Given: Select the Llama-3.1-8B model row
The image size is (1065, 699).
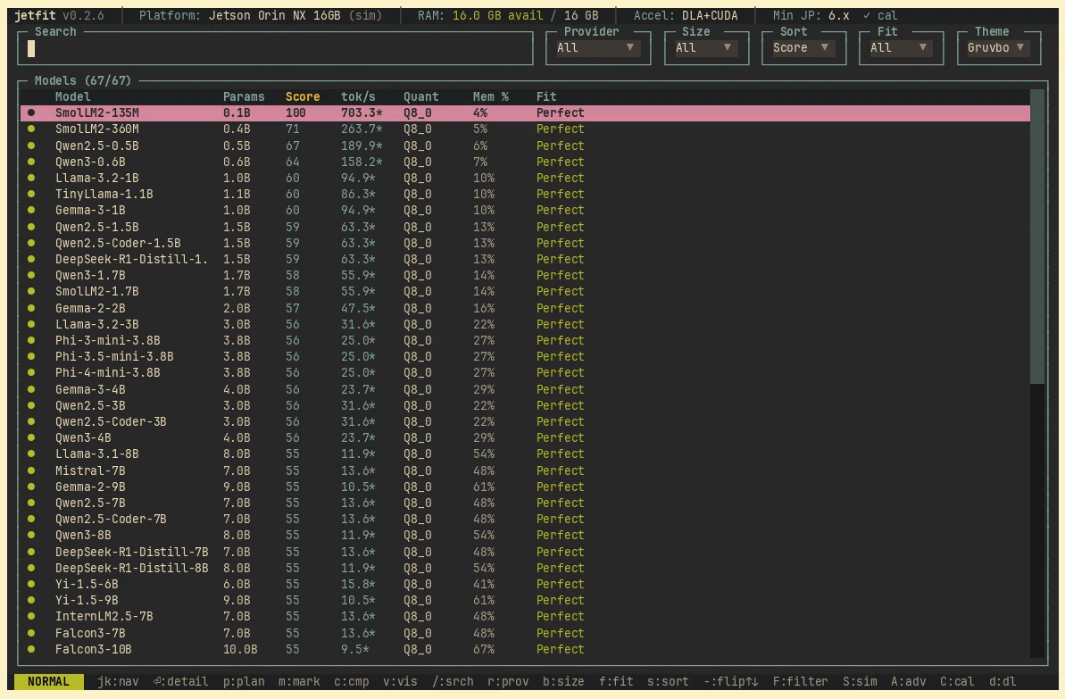Looking at the screenshot, I should pyautogui.click(x=525, y=454).
